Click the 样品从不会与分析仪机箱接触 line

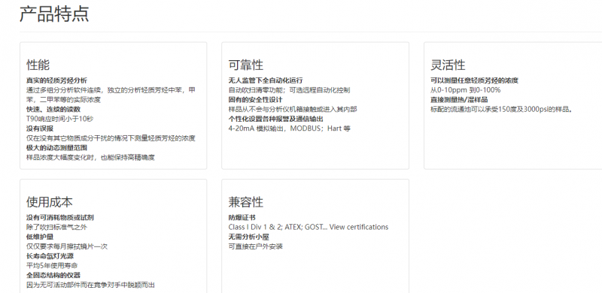pos(293,109)
